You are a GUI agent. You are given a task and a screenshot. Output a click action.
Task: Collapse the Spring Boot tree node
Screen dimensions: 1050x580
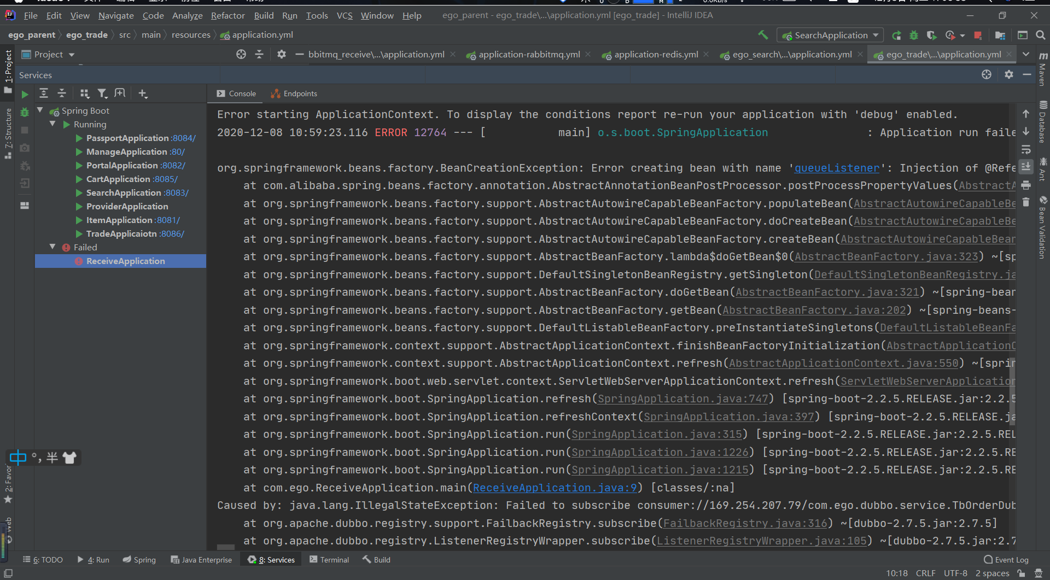(x=40, y=110)
